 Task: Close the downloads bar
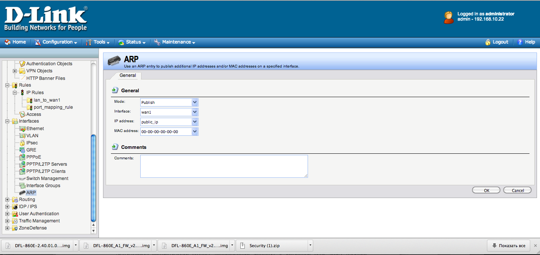tap(535, 246)
